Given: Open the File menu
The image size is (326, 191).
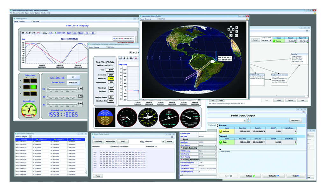Looking at the screenshot, I should pos(11,13).
